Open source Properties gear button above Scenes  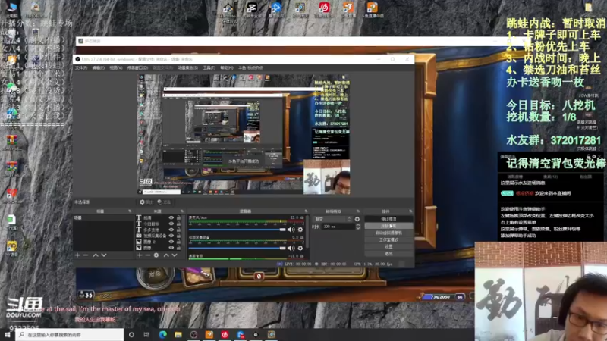pyautogui.click(x=146, y=202)
